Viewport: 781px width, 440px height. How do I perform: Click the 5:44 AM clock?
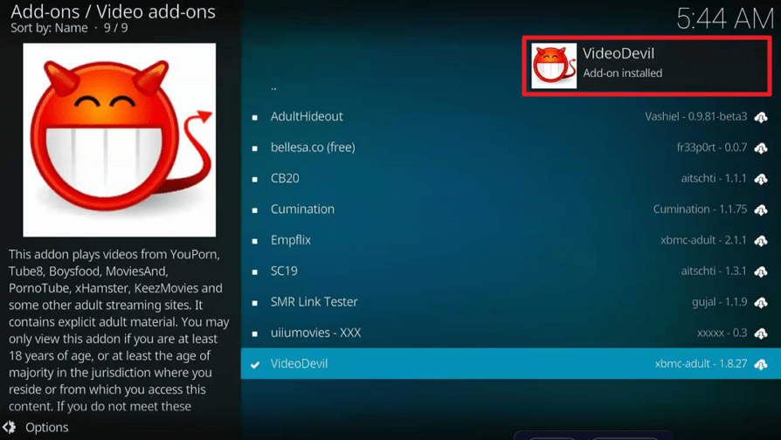point(725,19)
